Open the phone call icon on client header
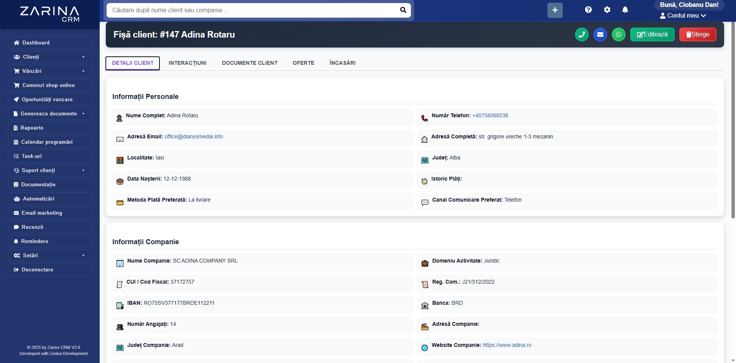 pos(582,34)
